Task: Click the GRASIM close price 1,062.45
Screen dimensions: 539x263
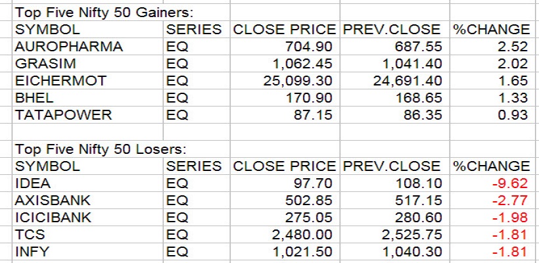Action: tap(302, 64)
